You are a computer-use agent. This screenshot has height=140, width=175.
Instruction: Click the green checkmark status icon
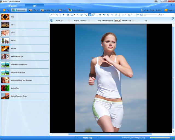[x=173, y=138]
